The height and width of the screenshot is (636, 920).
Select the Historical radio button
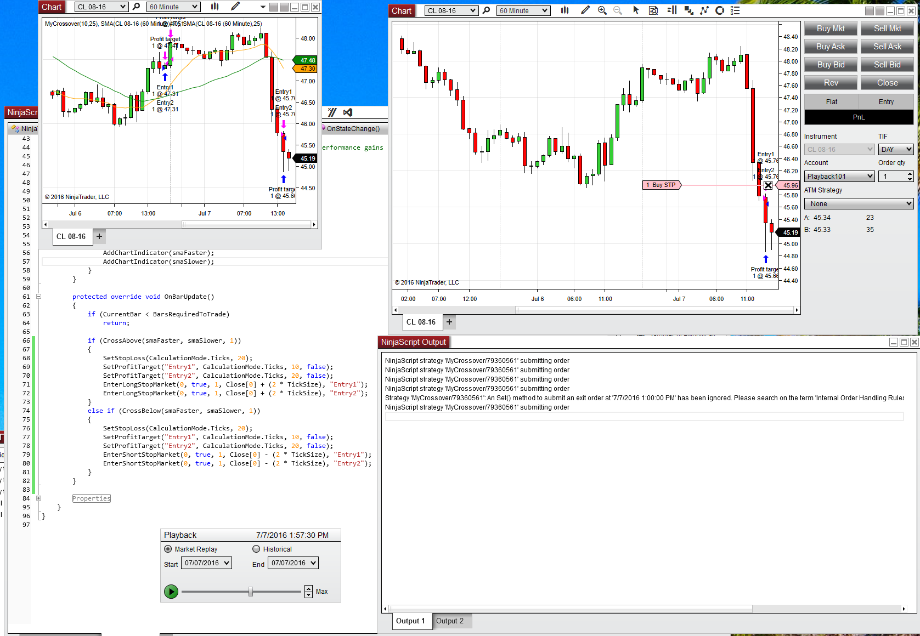pos(256,549)
